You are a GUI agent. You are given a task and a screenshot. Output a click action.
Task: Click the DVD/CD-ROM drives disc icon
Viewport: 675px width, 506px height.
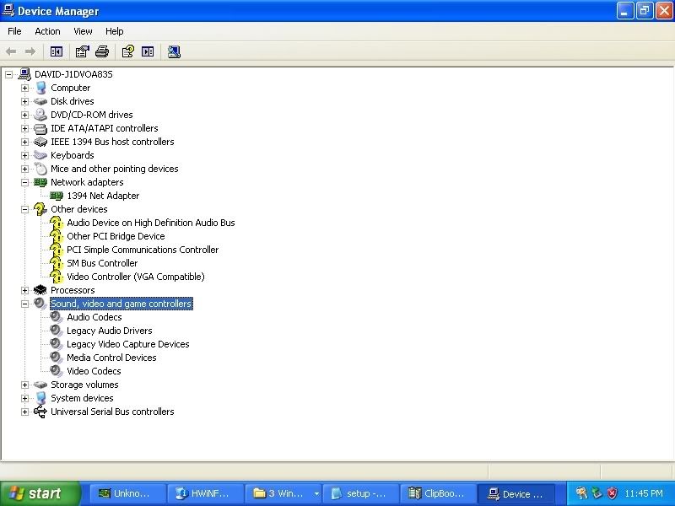pyautogui.click(x=40, y=115)
